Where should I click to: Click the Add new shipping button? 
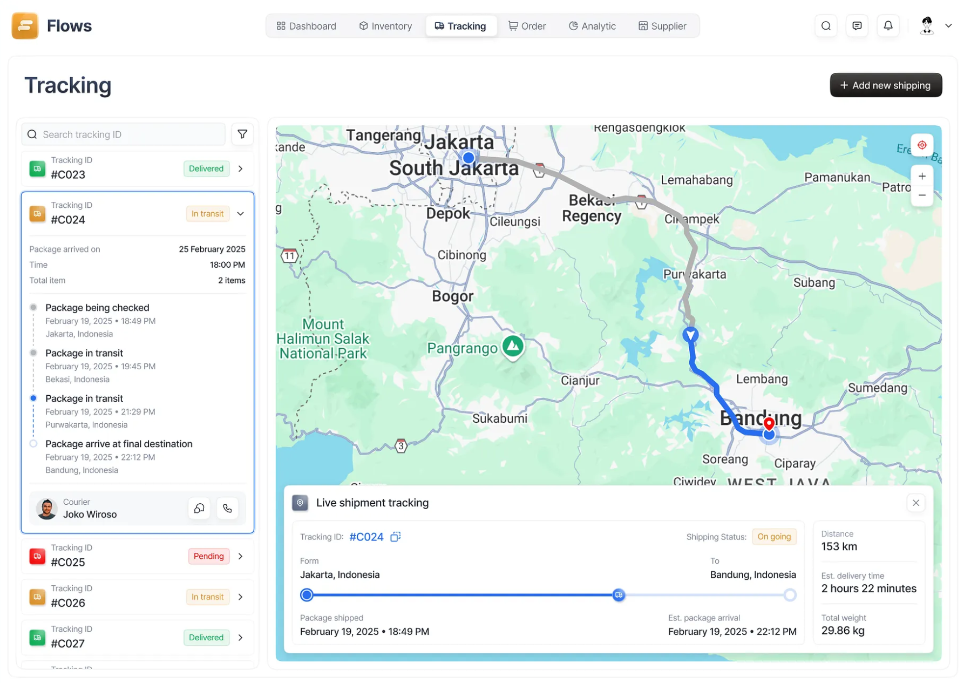point(886,85)
